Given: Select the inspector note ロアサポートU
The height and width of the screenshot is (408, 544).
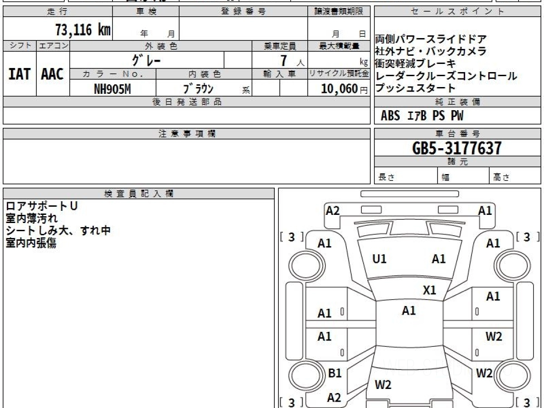Looking at the screenshot, I should 42,206.
